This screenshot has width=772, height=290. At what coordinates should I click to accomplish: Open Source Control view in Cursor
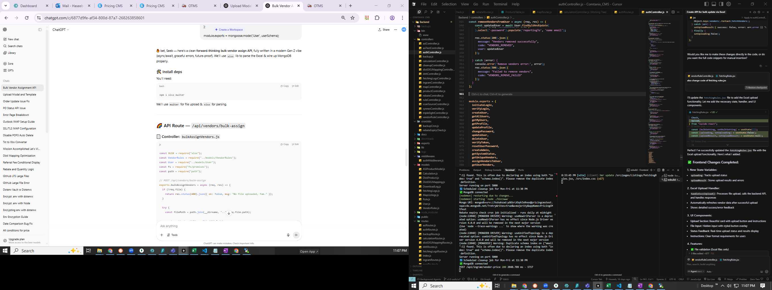[x=431, y=12]
